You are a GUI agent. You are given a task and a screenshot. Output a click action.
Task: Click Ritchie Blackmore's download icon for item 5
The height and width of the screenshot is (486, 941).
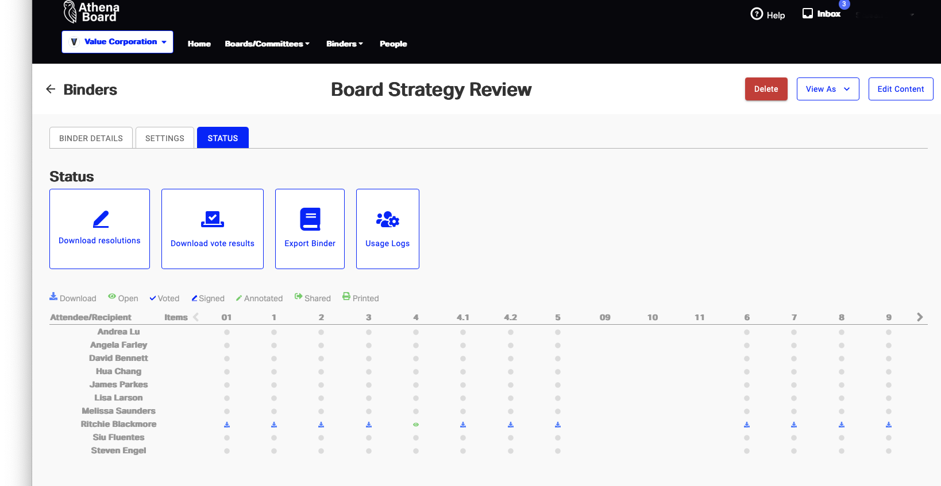point(558,425)
